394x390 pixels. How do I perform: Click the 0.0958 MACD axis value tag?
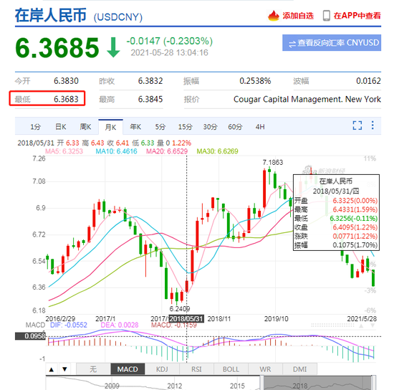pos(30,336)
